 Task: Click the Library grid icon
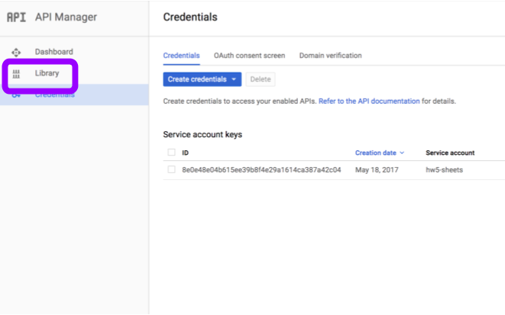click(16, 74)
